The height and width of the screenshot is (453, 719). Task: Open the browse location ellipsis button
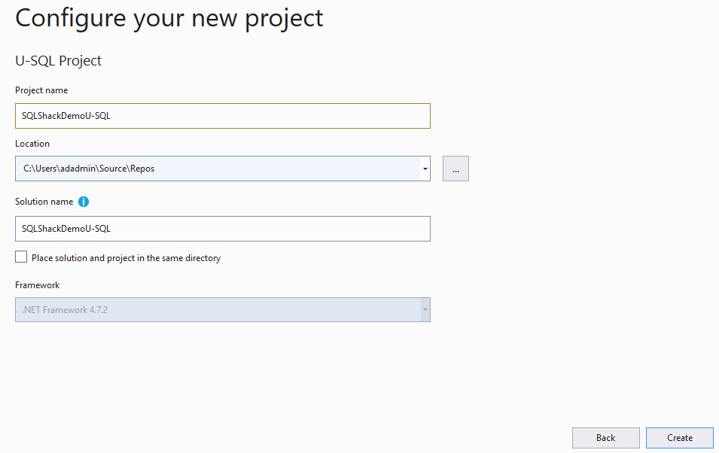455,169
